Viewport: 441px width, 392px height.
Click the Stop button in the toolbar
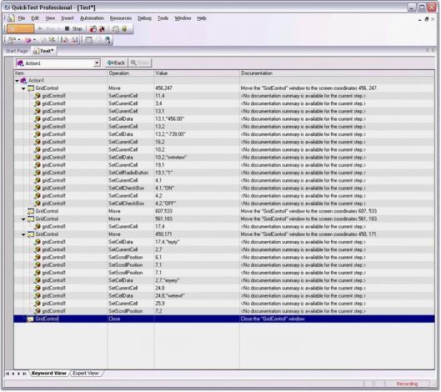[73, 28]
